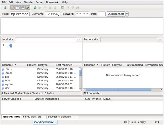
Task: Click remote list scroll right arrow
Action: [161, 90]
